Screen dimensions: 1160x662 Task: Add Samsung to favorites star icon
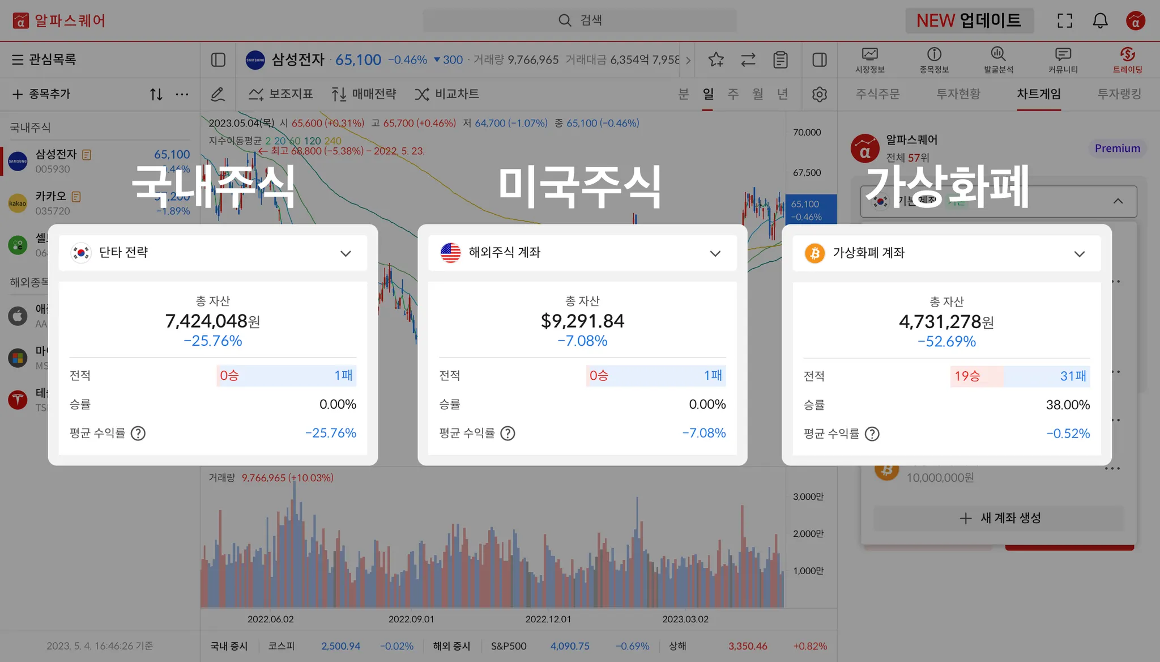716,60
